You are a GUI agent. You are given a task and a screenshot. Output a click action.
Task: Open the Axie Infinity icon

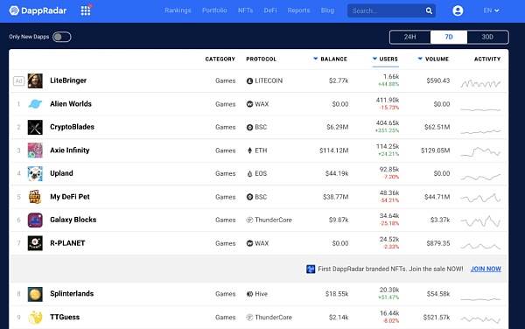pyautogui.click(x=35, y=150)
